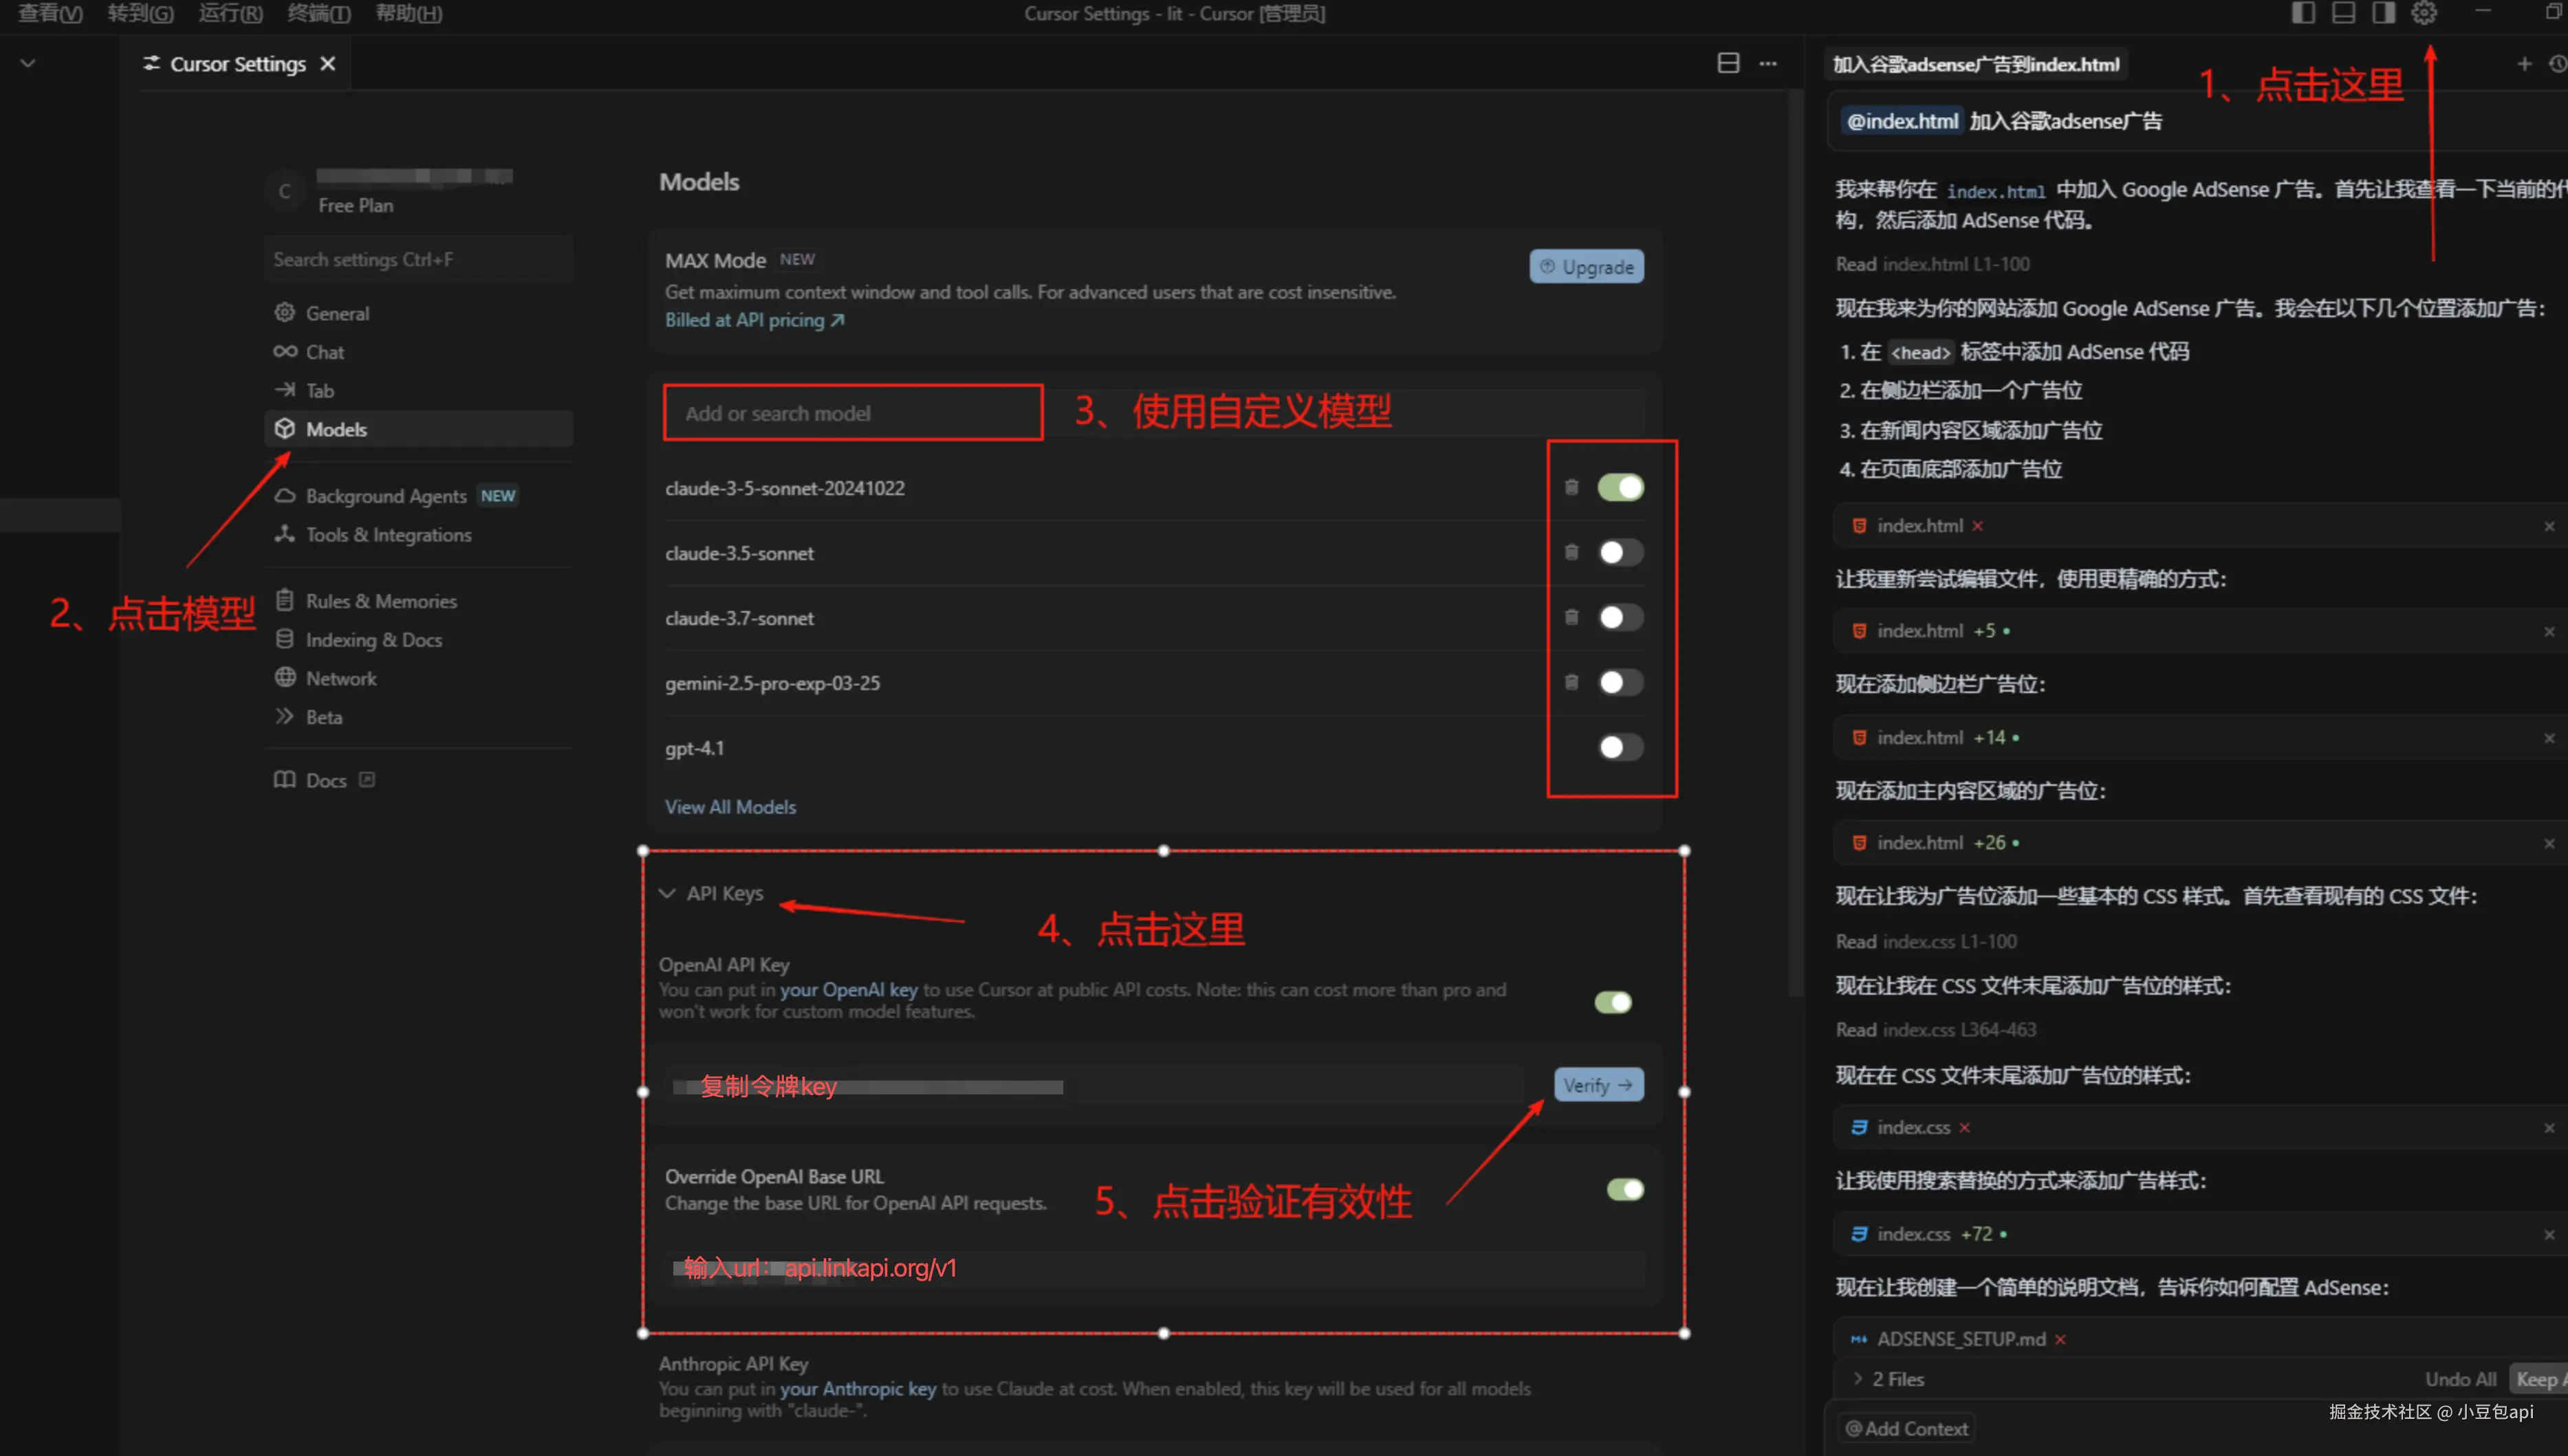The height and width of the screenshot is (1456, 2568).
Task: Enable the claude-3.7-sonnet model toggle
Action: coord(1620,618)
